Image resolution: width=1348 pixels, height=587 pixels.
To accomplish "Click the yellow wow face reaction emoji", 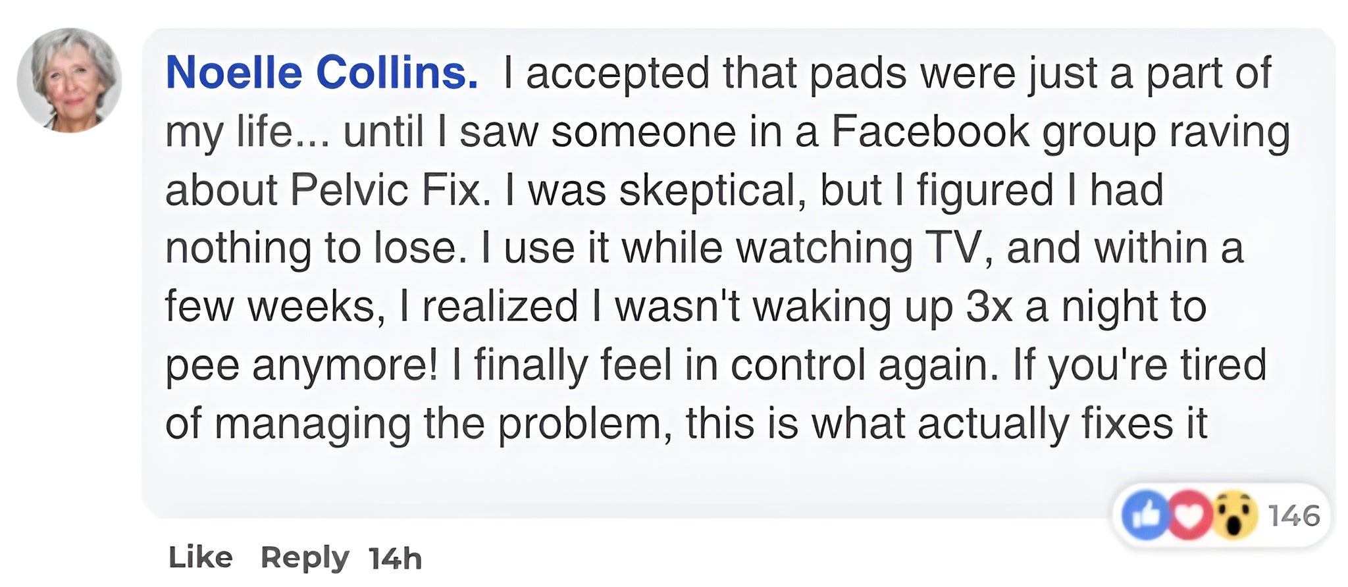I will 1232,515.
